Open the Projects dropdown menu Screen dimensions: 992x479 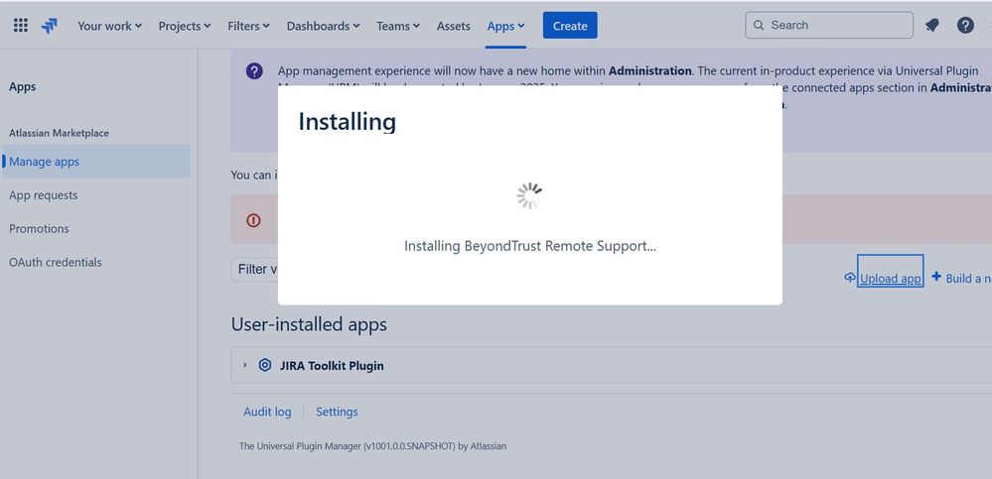click(184, 26)
